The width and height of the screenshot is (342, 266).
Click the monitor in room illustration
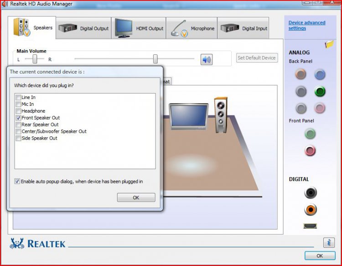click(189, 116)
